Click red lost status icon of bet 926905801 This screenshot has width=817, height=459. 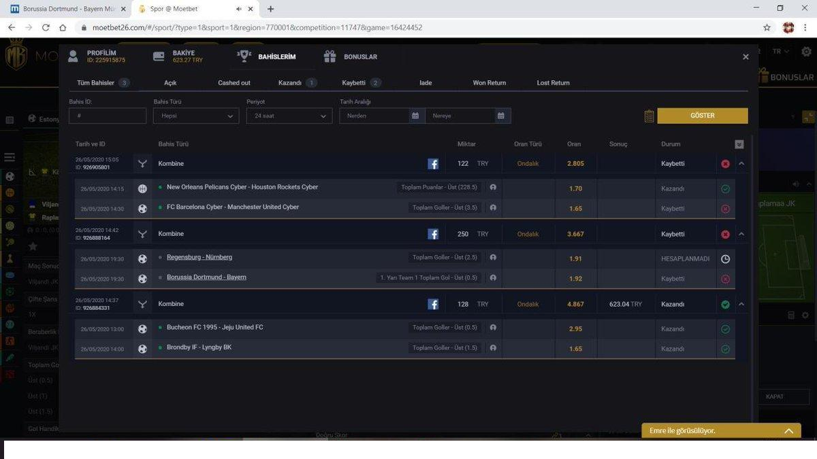(x=725, y=164)
